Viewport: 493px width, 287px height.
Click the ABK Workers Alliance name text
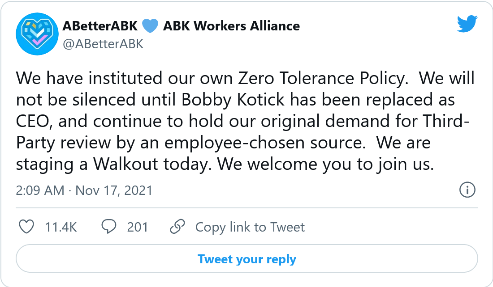(231, 26)
